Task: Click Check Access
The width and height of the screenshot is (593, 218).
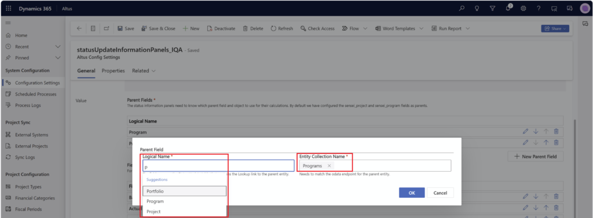Action: tap(317, 28)
